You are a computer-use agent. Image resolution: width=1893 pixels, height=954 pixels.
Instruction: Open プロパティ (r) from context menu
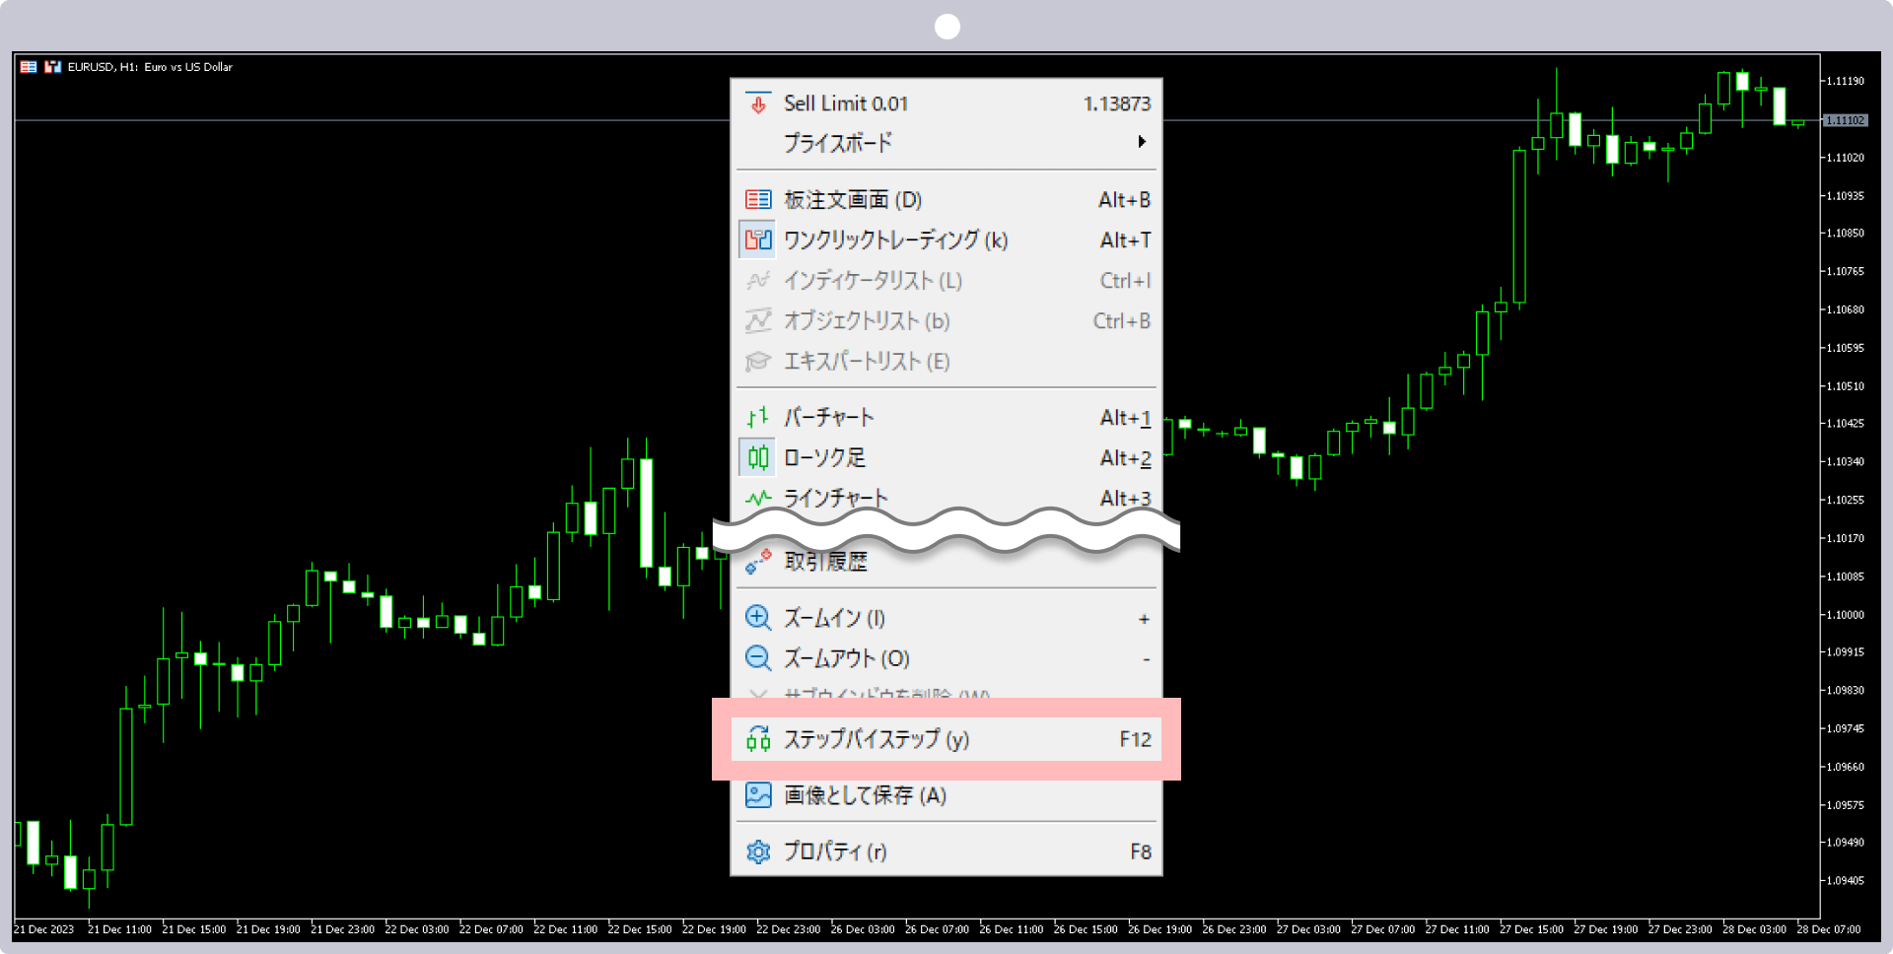click(946, 852)
